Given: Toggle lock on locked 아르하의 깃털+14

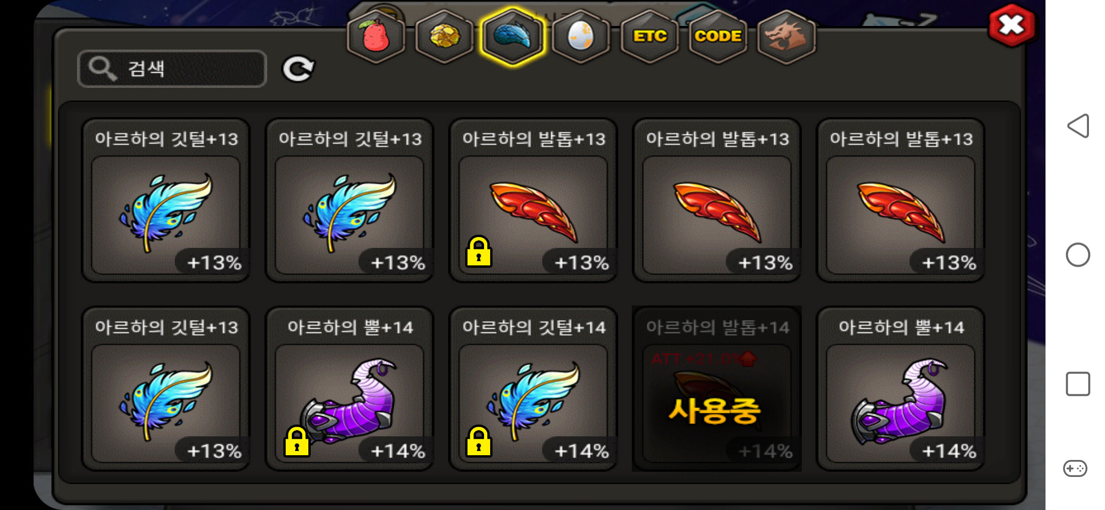Looking at the screenshot, I should 478,442.
